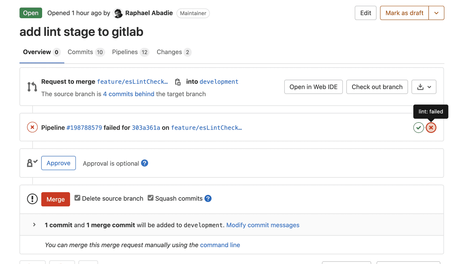Open the Mark as draft dropdown arrow

pyautogui.click(x=436, y=13)
